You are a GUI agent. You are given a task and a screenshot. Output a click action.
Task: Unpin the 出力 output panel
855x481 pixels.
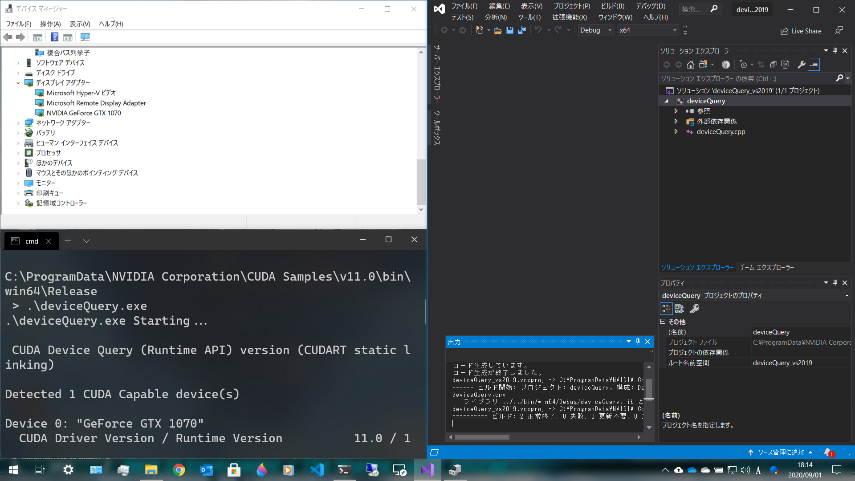pos(638,342)
